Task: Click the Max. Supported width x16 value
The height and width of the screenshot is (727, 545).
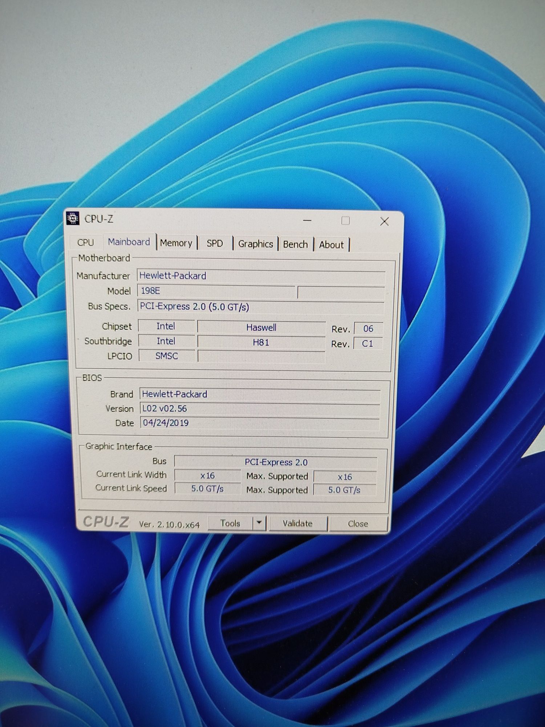Action: 345,477
